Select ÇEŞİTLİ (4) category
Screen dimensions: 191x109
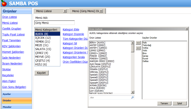47,61
